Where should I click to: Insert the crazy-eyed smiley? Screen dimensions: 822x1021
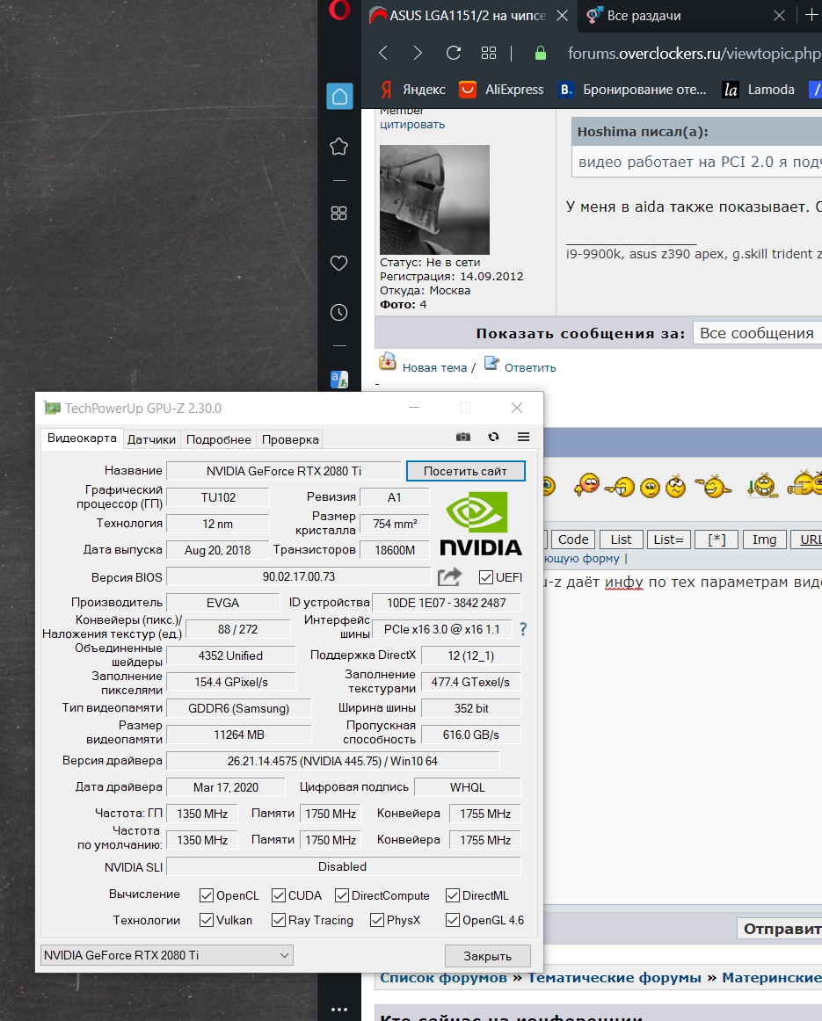[676, 486]
